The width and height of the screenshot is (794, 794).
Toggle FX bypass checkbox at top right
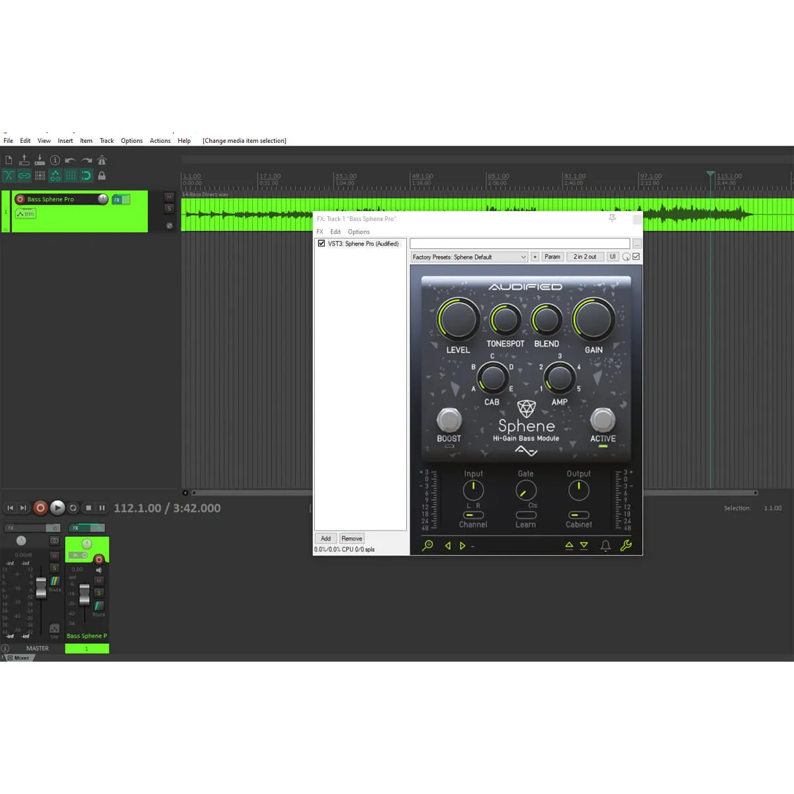(637, 257)
